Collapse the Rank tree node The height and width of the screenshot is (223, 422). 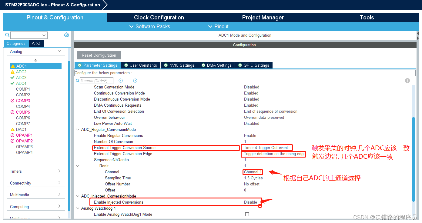(78, 166)
